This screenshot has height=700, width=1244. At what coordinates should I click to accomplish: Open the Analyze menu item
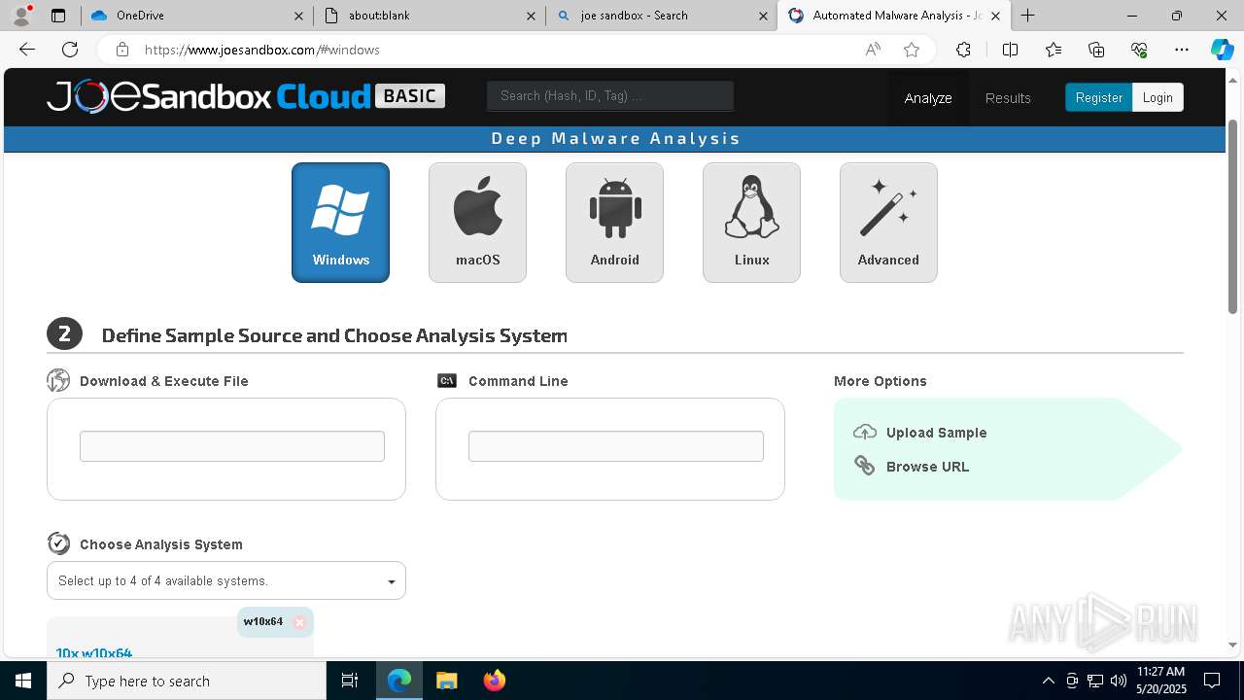click(x=928, y=97)
